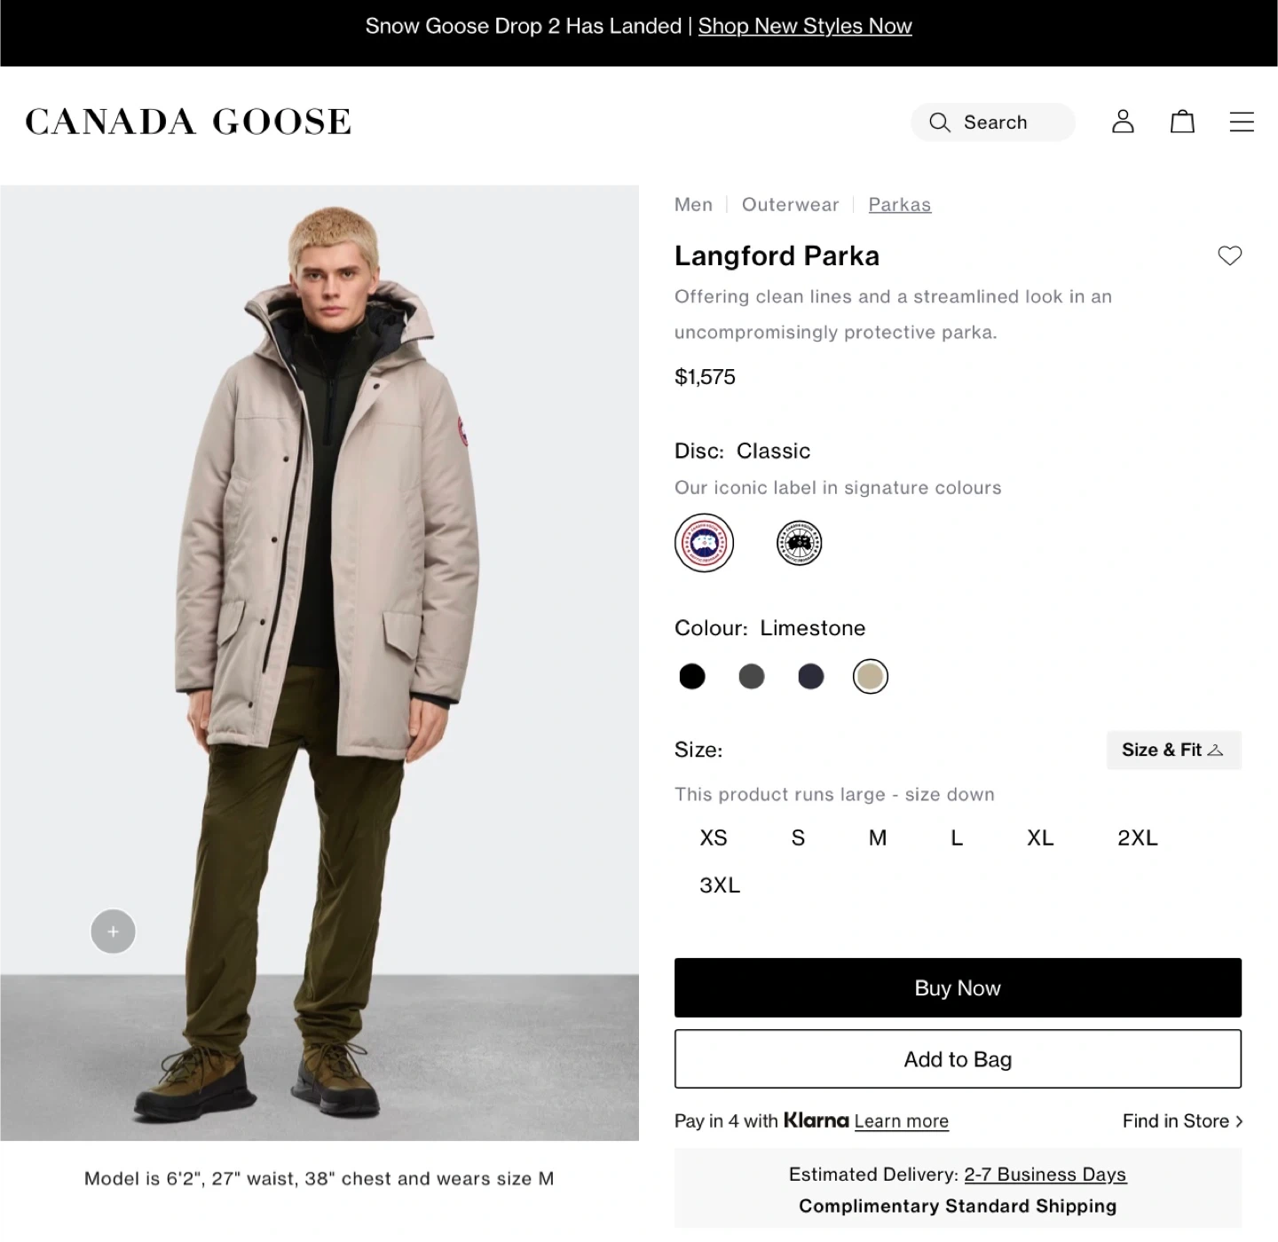Screen dimensions: 1278x1242
Task: Go to Parkas breadcrumb
Action: 899,205
